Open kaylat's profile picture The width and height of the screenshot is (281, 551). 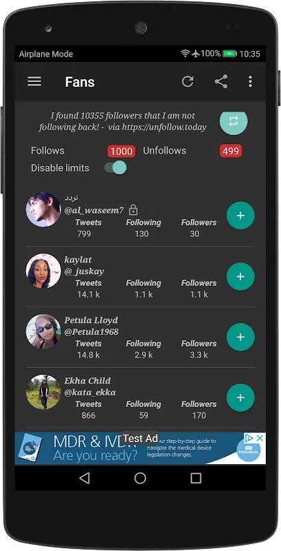pos(43,271)
